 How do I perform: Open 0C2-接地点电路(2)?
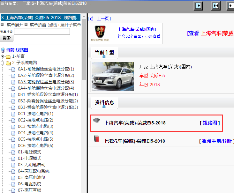(35, 120)
